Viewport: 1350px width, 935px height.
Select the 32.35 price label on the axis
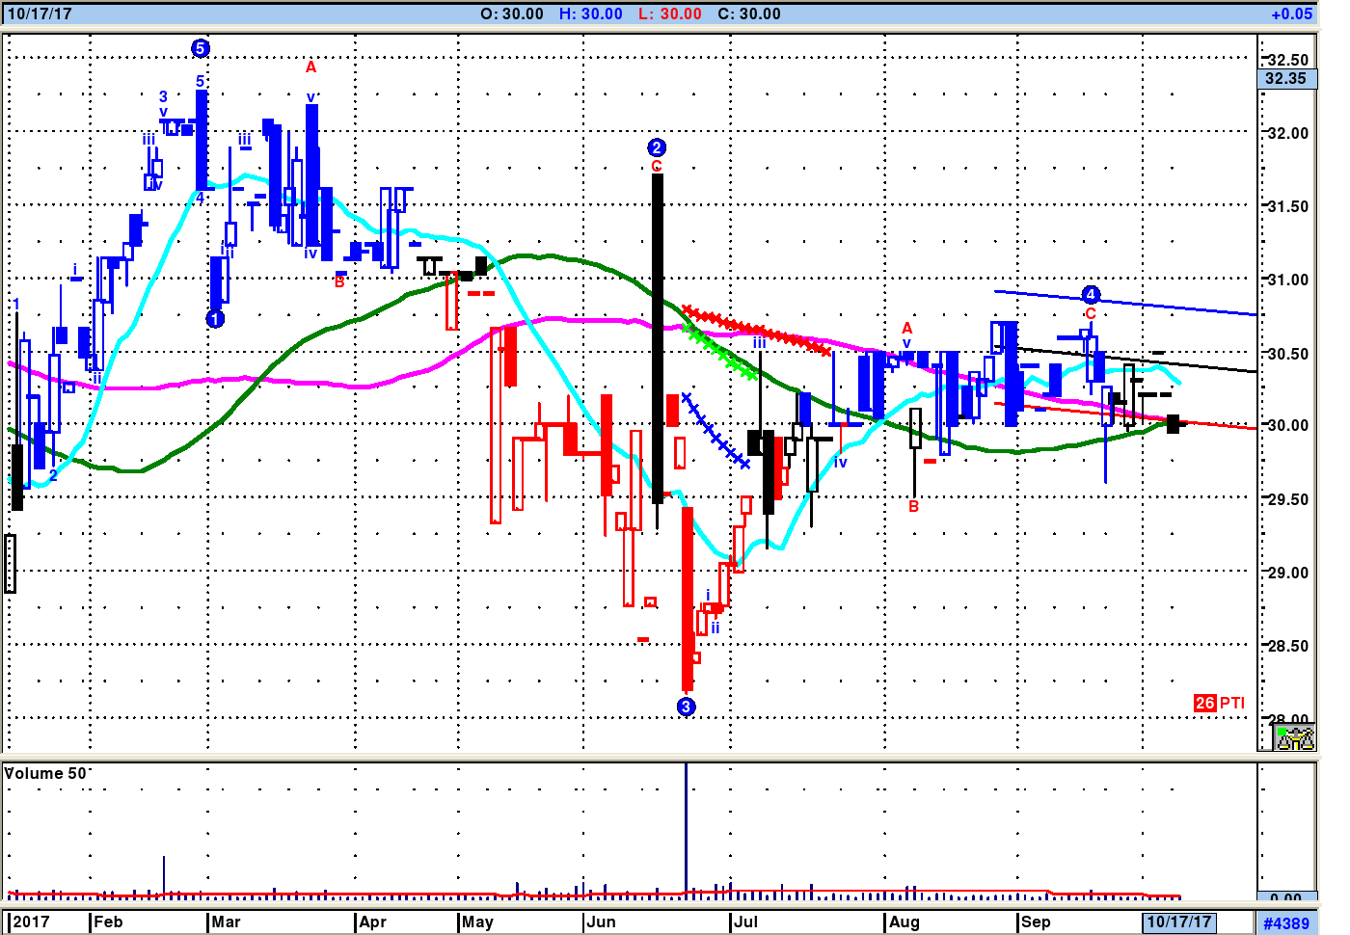[1286, 79]
